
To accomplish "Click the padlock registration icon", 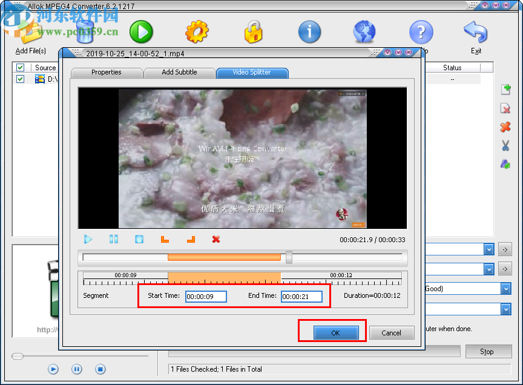I will (253, 31).
